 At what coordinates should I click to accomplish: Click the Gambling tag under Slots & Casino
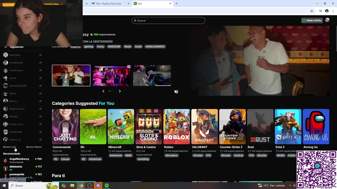pos(143,159)
